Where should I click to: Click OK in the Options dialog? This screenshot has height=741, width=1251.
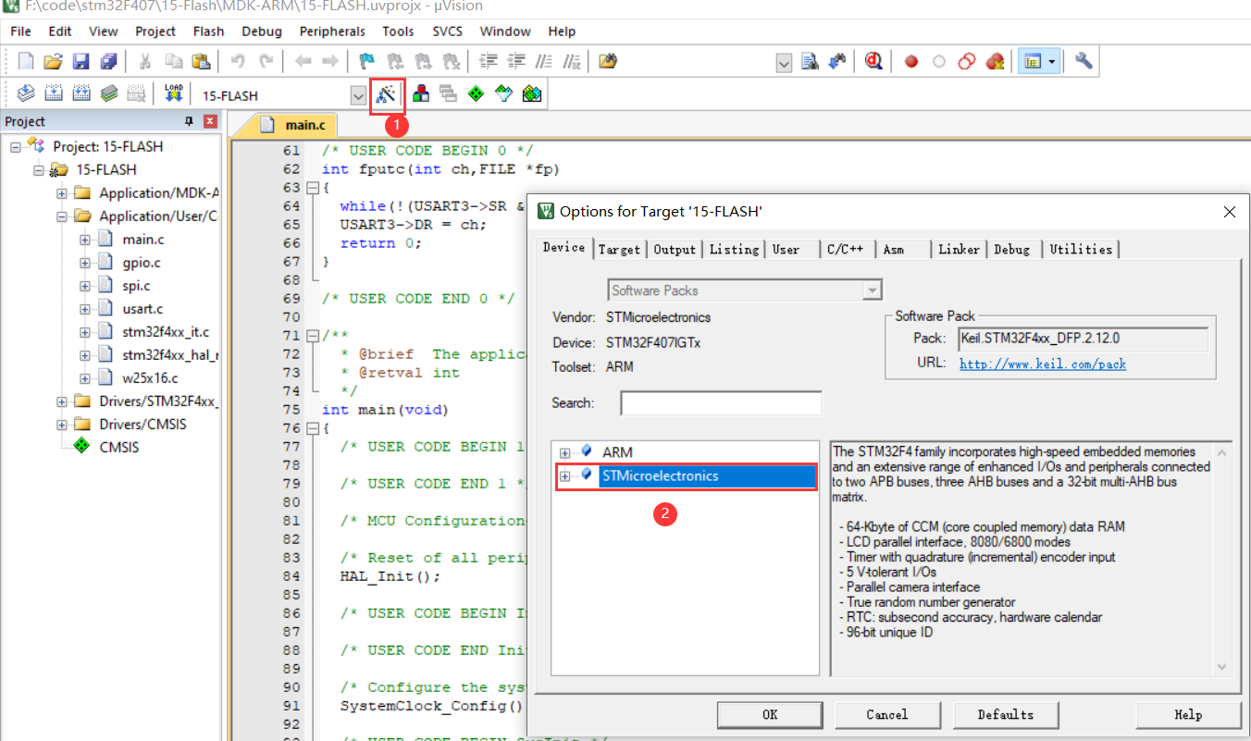coord(770,714)
